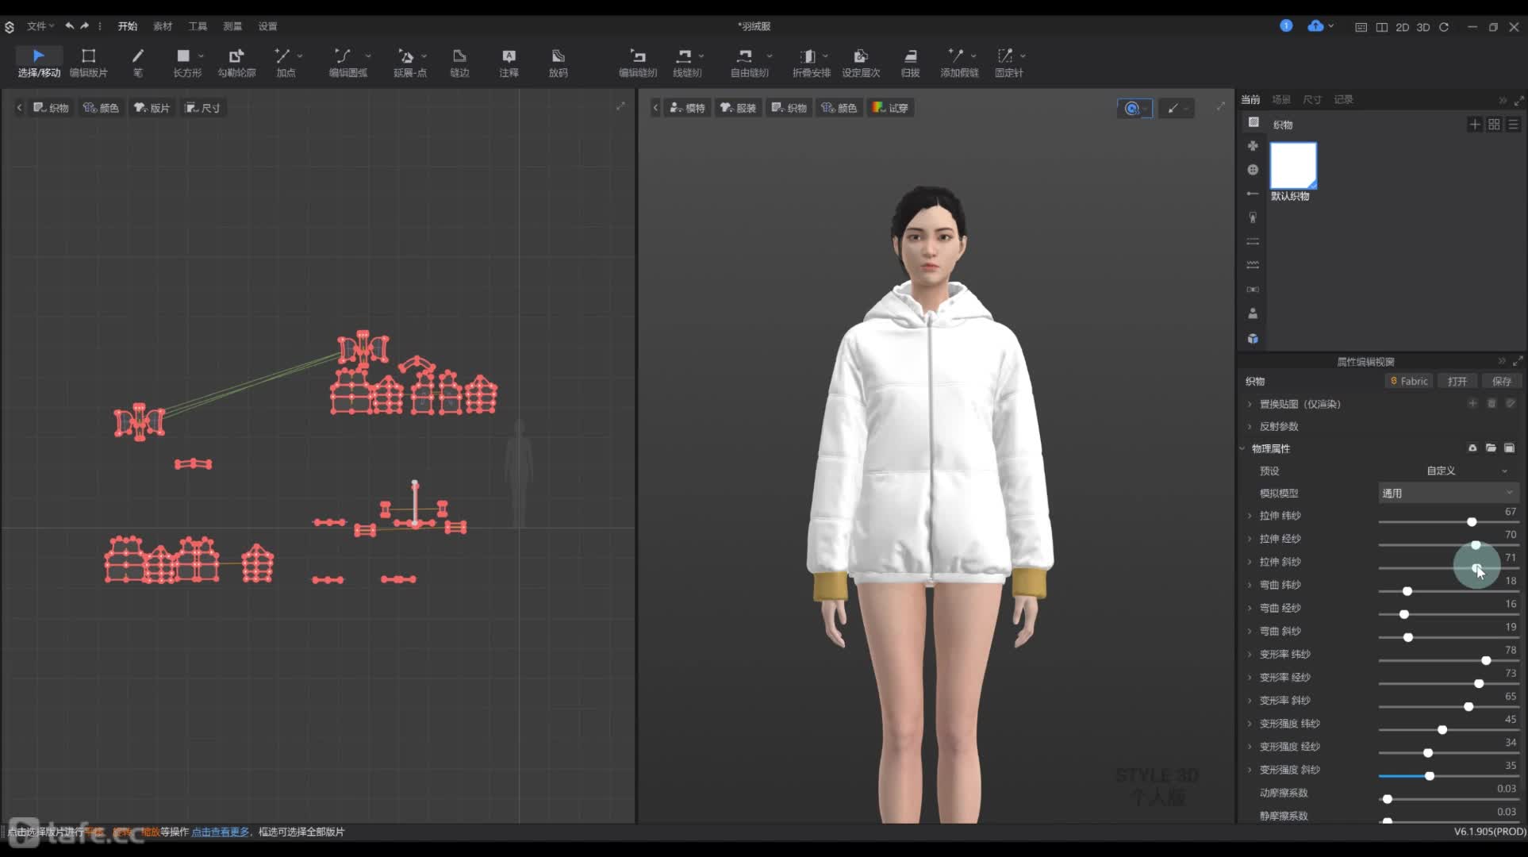Open the 开始 menu tab
1528x857 pixels.
coord(128,26)
